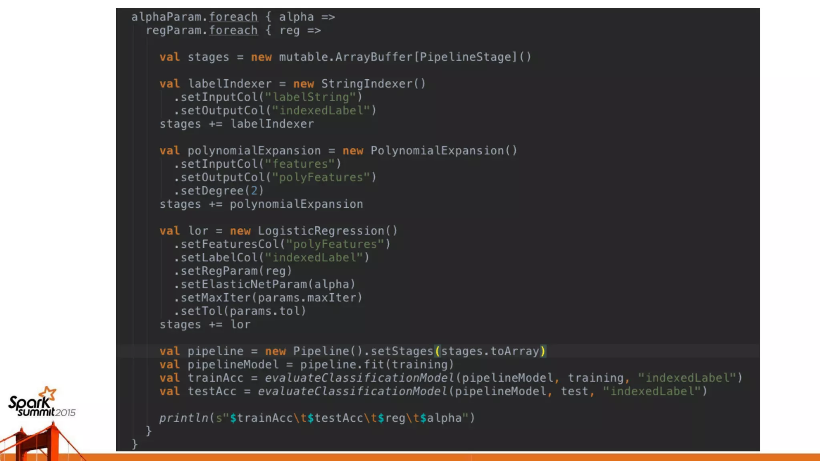Click the pipeline.fit(training) call
Screen dimensions: 820x461
376,365
